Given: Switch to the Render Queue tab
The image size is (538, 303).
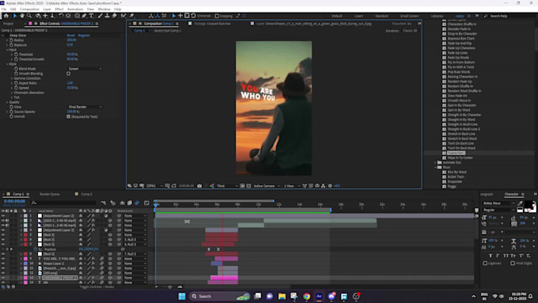Looking at the screenshot, I should click(x=49, y=194).
